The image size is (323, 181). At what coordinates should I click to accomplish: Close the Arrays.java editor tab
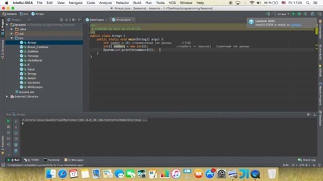pyautogui.click(x=133, y=20)
